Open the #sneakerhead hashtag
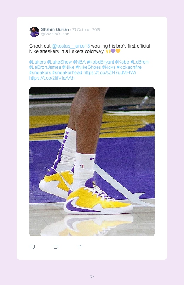 (x=67, y=73)
